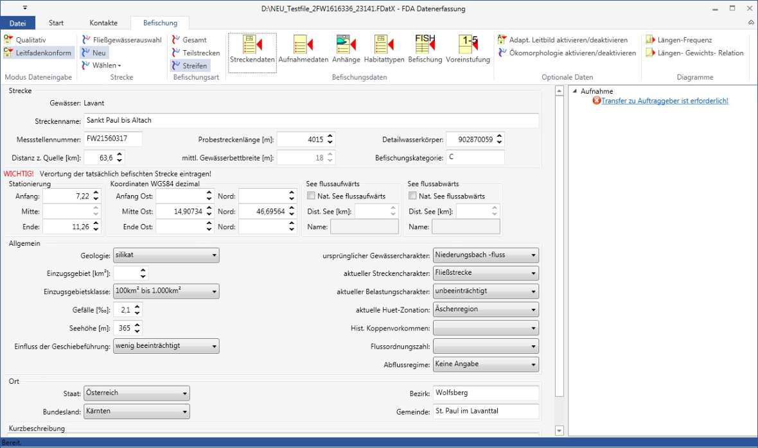Create a new Strecke with Neu

coord(94,53)
